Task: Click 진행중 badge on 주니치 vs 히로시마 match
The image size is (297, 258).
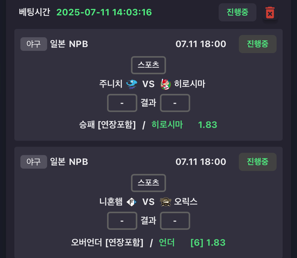Action: pyautogui.click(x=258, y=44)
